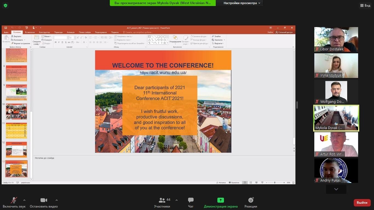Open Настройки просмотра view options dropdown

click(242, 3)
